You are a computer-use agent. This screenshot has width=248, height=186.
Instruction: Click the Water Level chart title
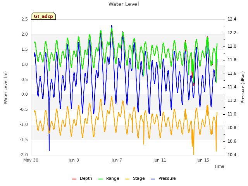124,4
